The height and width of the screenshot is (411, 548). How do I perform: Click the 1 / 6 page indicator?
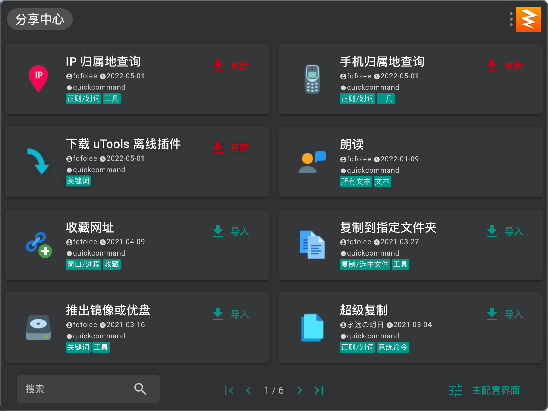(x=274, y=390)
